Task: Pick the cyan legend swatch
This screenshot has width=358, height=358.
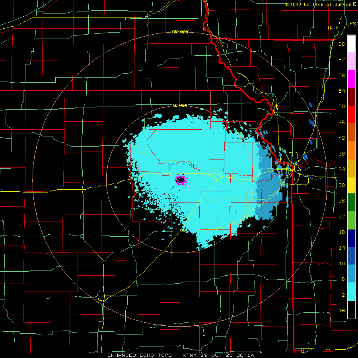Action: pos(351,292)
